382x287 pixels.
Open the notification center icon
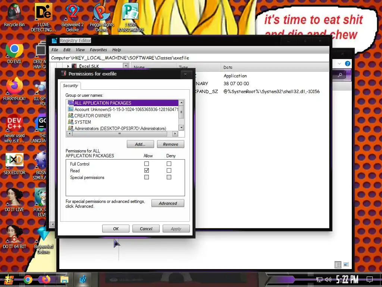[x=370, y=280]
